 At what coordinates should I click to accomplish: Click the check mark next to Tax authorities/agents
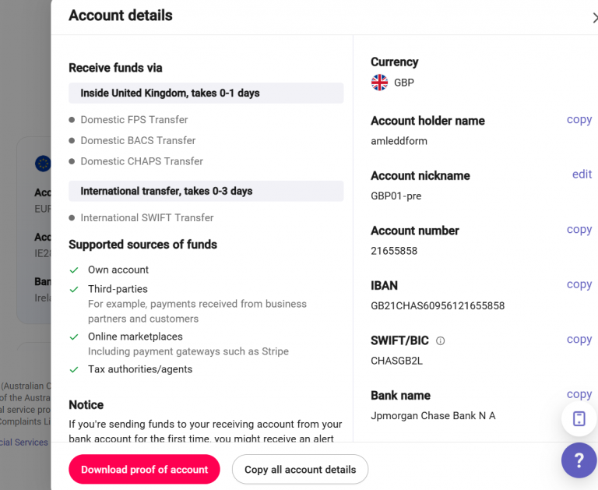(x=74, y=370)
